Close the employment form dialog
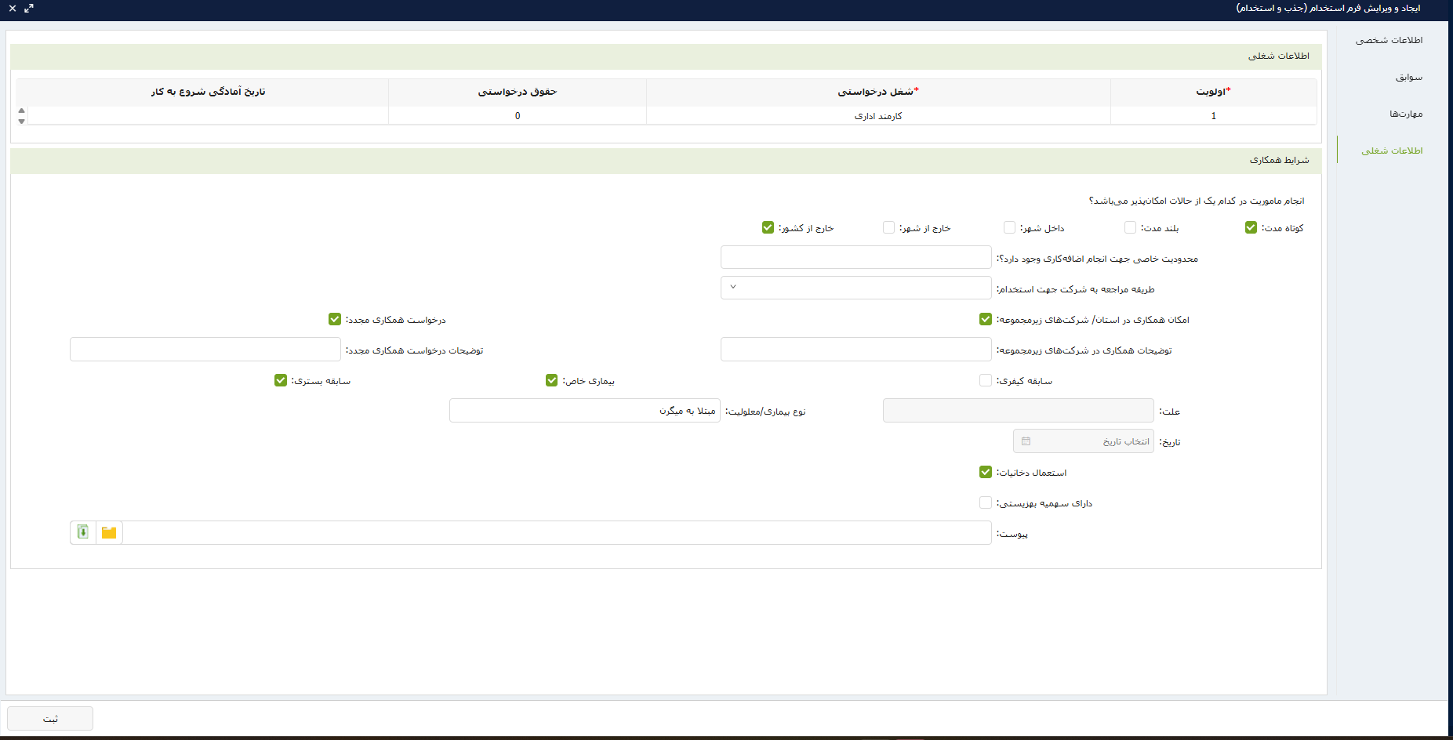This screenshot has width=1453, height=740. click(13, 8)
